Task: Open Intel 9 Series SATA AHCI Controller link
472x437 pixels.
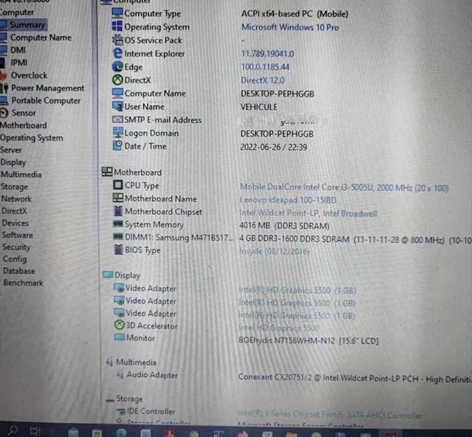Action: tap(330, 415)
